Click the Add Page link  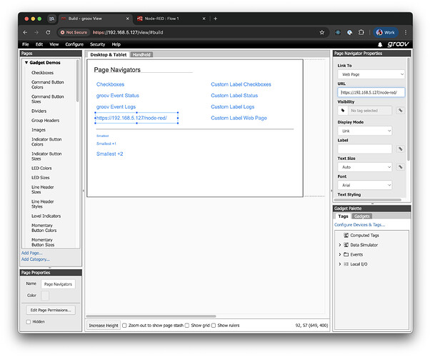(x=31, y=253)
